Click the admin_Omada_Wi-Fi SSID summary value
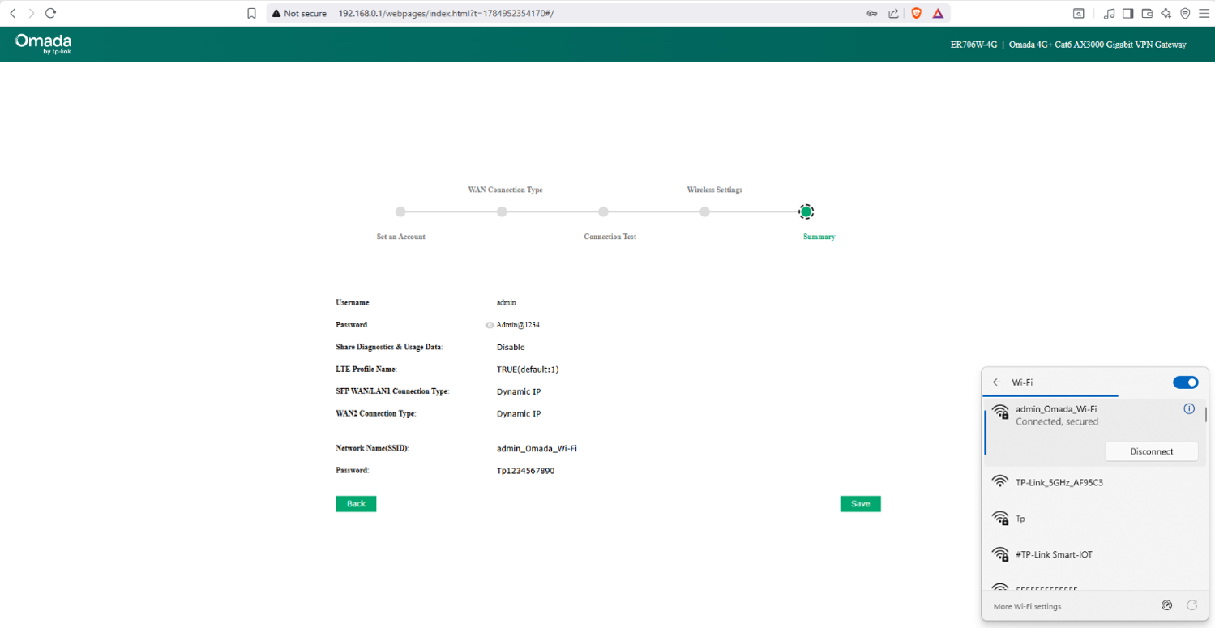The height and width of the screenshot is (628, 1215). 537,448
